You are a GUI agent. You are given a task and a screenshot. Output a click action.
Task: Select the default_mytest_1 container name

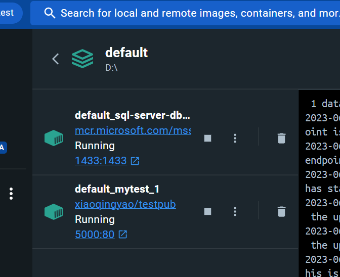tap(117, 189)
